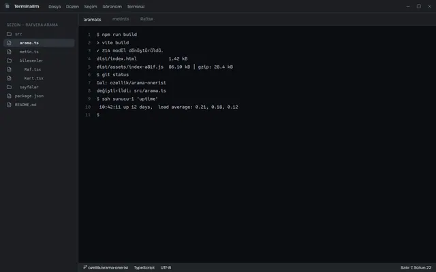Click 'dist/index.html' in terminal output
Screen dimensions: 436x272
click(x=116, y=58)
